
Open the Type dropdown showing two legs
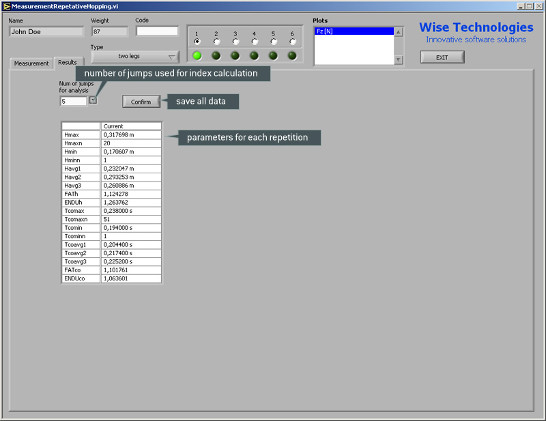coord(135,57)
